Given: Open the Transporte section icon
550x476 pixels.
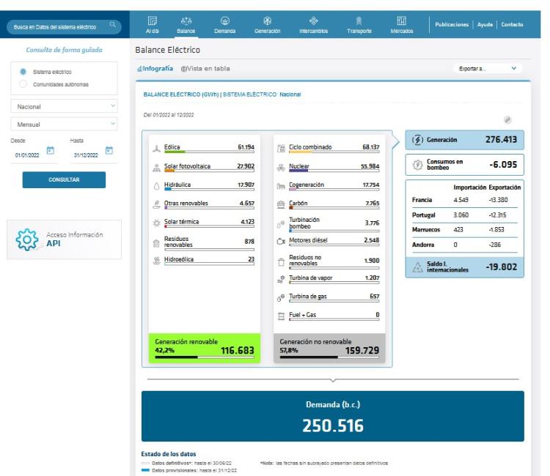Looking at the screenshot, I should point(359,21).
